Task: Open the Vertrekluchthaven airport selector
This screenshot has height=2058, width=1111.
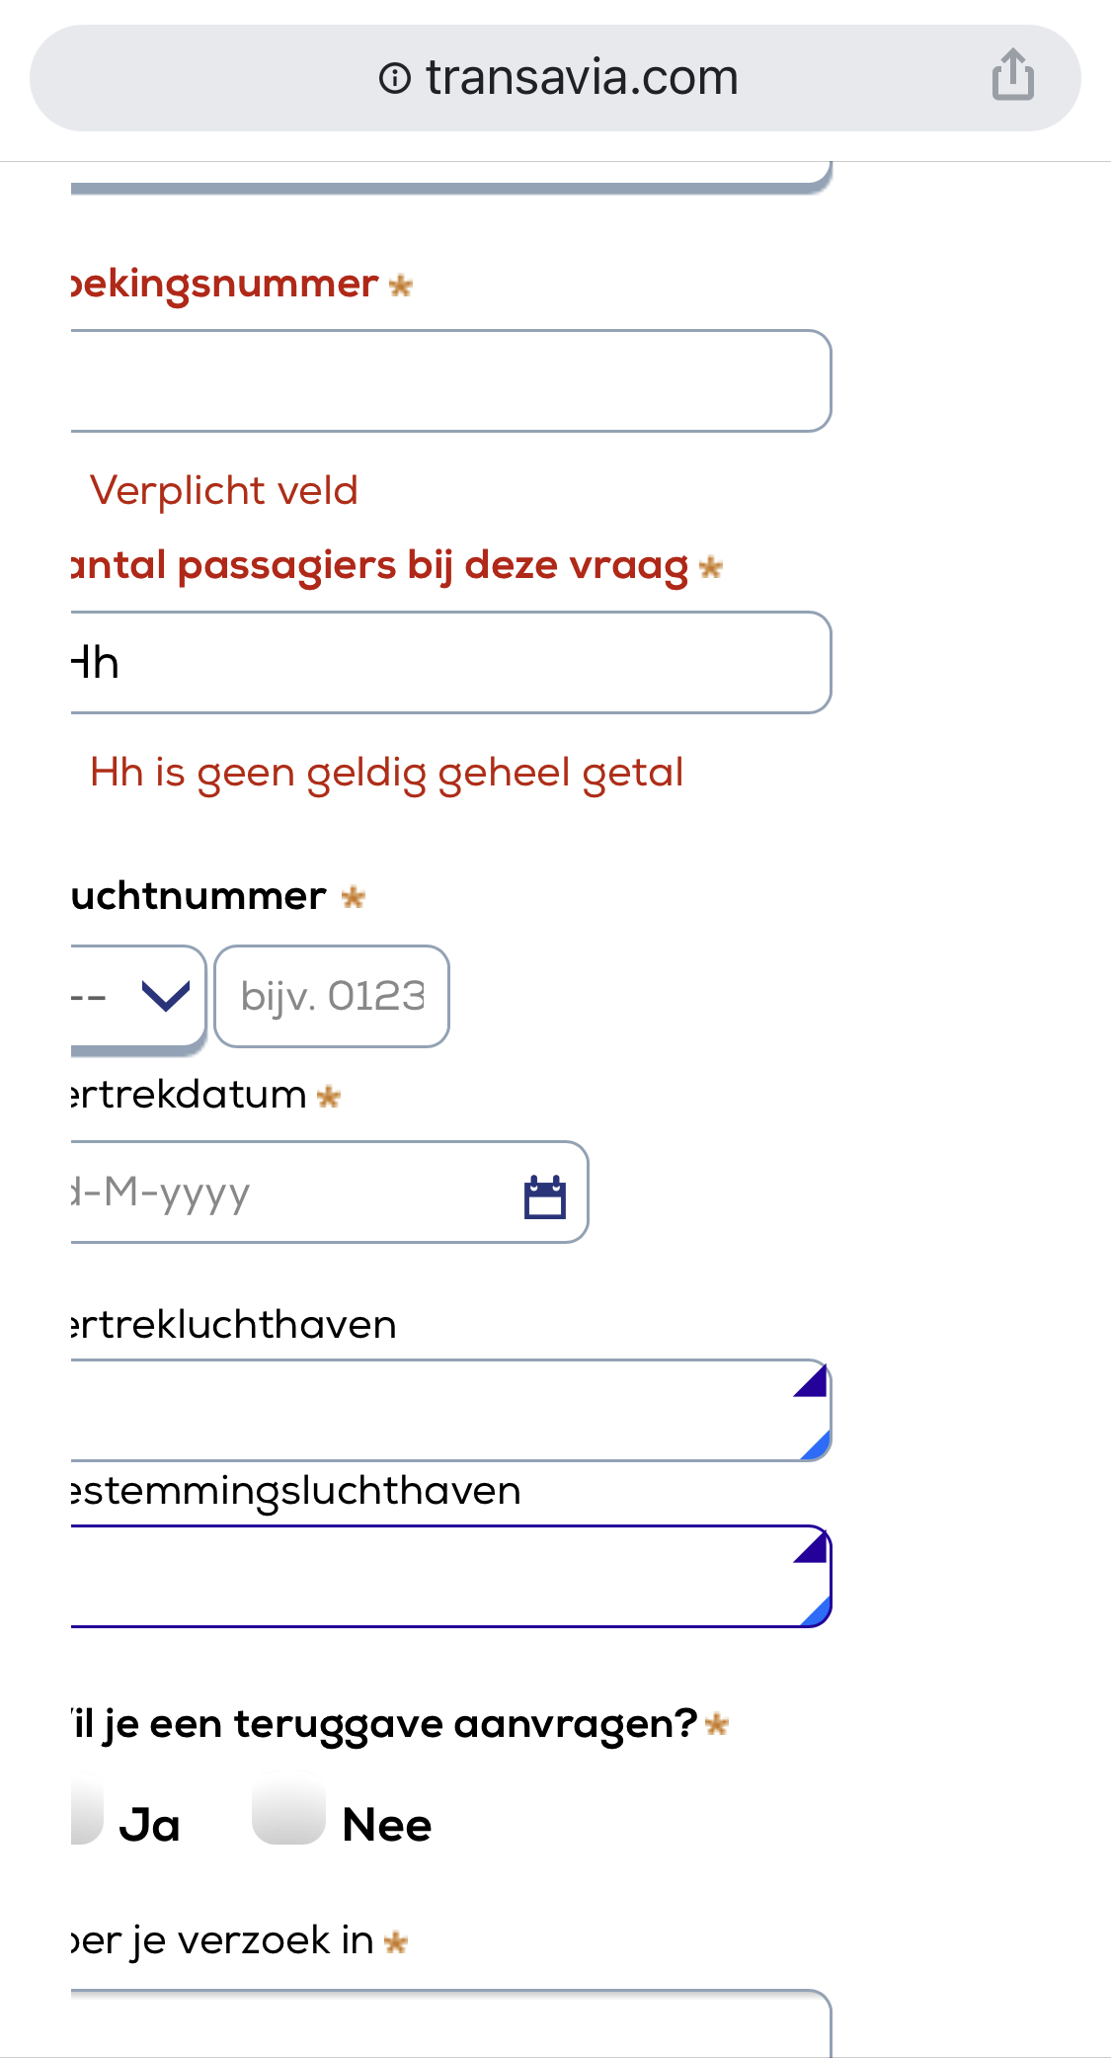Action: [x=435, y=1411]
